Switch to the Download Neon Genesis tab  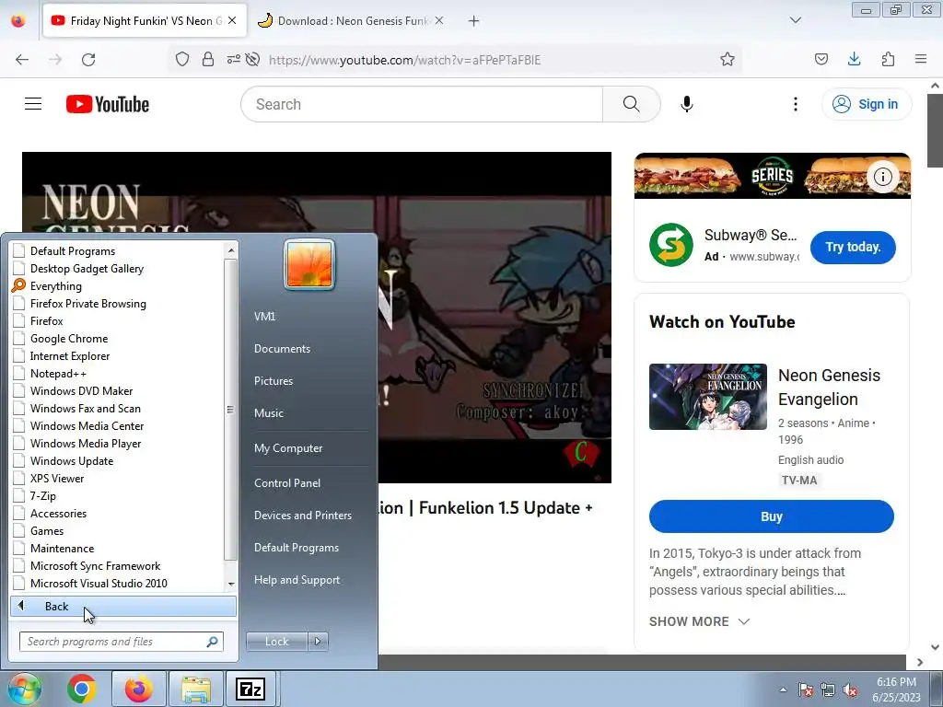click(x=352, y=21)
